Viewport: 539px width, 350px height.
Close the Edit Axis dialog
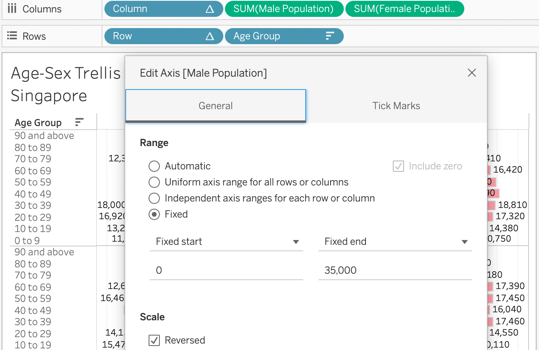tap(472, 73)
